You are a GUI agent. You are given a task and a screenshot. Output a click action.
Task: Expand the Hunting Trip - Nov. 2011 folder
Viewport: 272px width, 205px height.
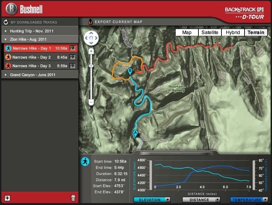(6, 31)
